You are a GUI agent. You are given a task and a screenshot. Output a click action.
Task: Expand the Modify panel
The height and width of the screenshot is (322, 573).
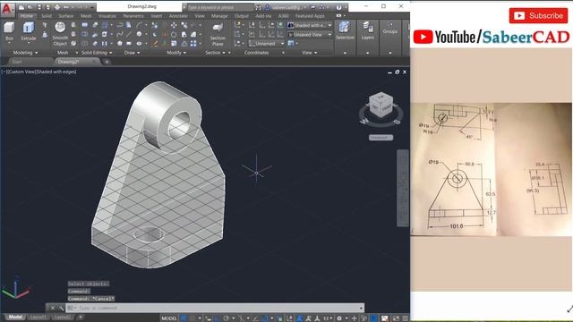[176, 53]
